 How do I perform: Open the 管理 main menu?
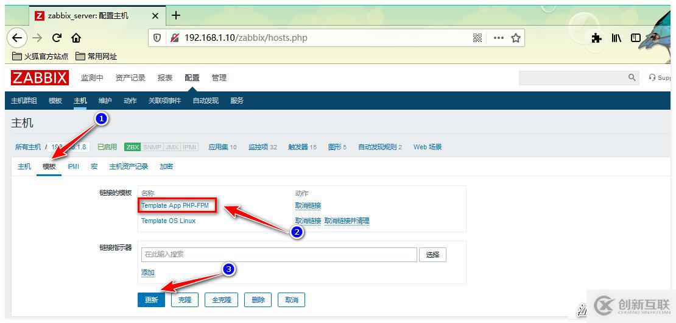point(219,78)
